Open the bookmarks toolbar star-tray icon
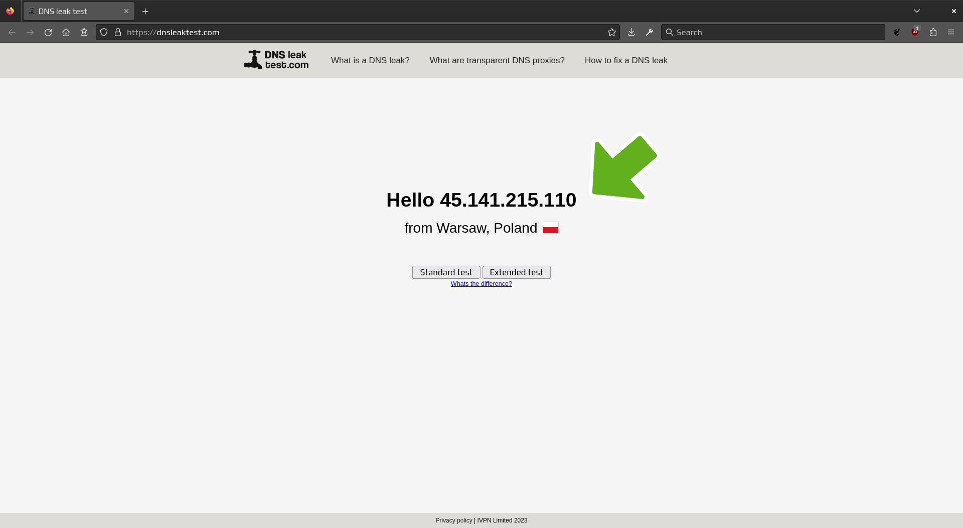 tap(84, 32)
